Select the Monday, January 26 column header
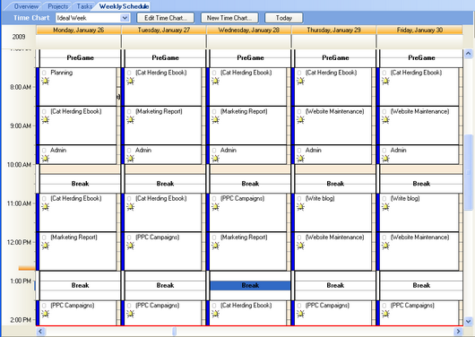475x337 pixels. coord(79,30)
